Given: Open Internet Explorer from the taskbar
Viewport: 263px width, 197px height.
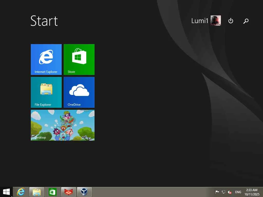Looking at the screenshot, I should [21, 192].
